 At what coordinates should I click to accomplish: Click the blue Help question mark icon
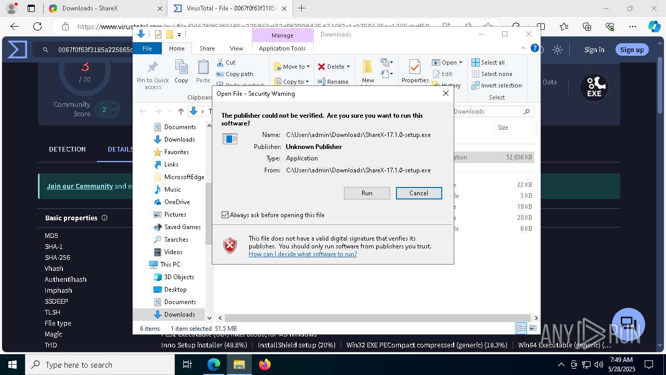(534, 48)
